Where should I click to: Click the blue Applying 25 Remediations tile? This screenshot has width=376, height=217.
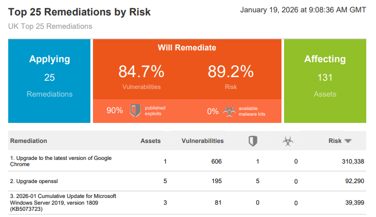pyautogui.click(x=50, y=81)
